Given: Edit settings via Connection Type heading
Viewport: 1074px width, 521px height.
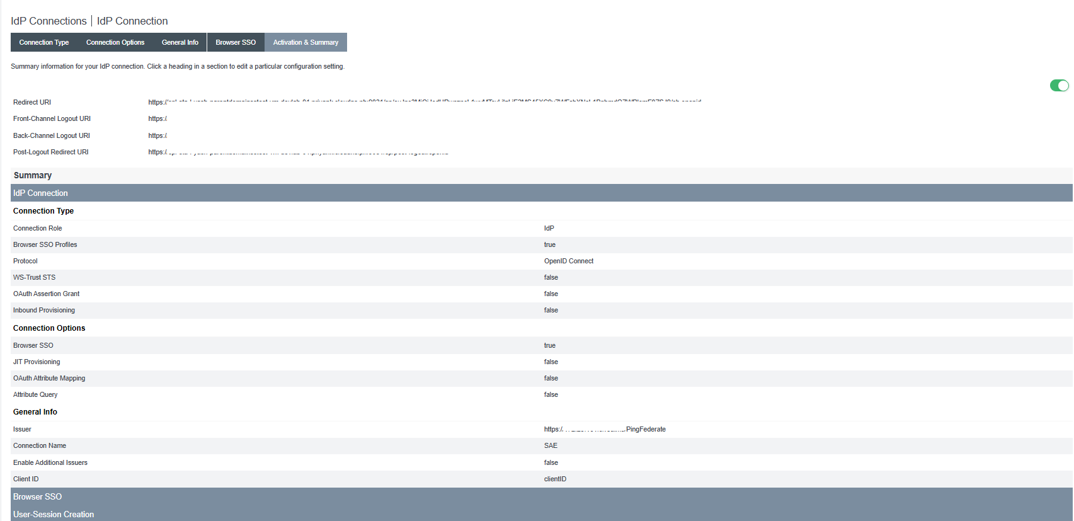Looking at the screenshot, I should pyautogui.click(x=43, y=211).
